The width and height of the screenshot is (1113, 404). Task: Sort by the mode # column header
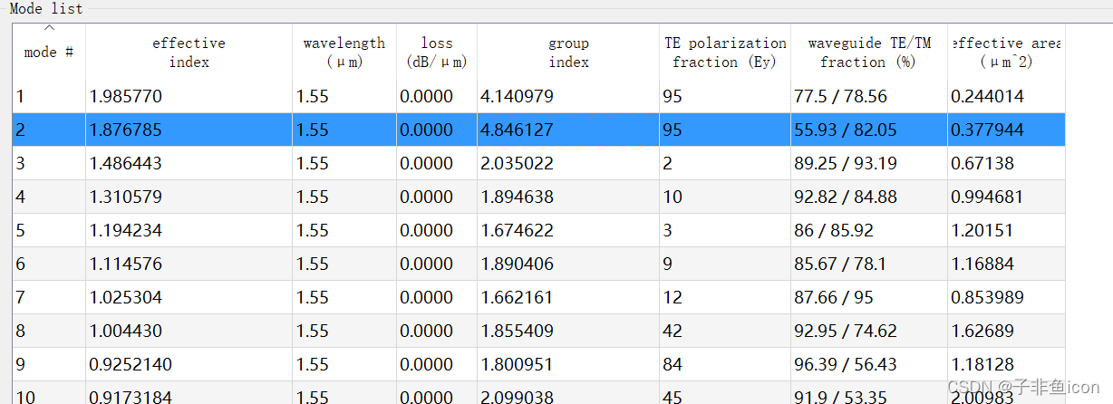tap(49, 52)
